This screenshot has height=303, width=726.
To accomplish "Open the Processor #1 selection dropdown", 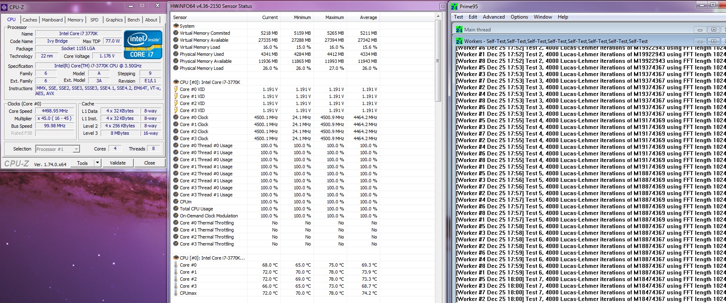I will (76, 149).
